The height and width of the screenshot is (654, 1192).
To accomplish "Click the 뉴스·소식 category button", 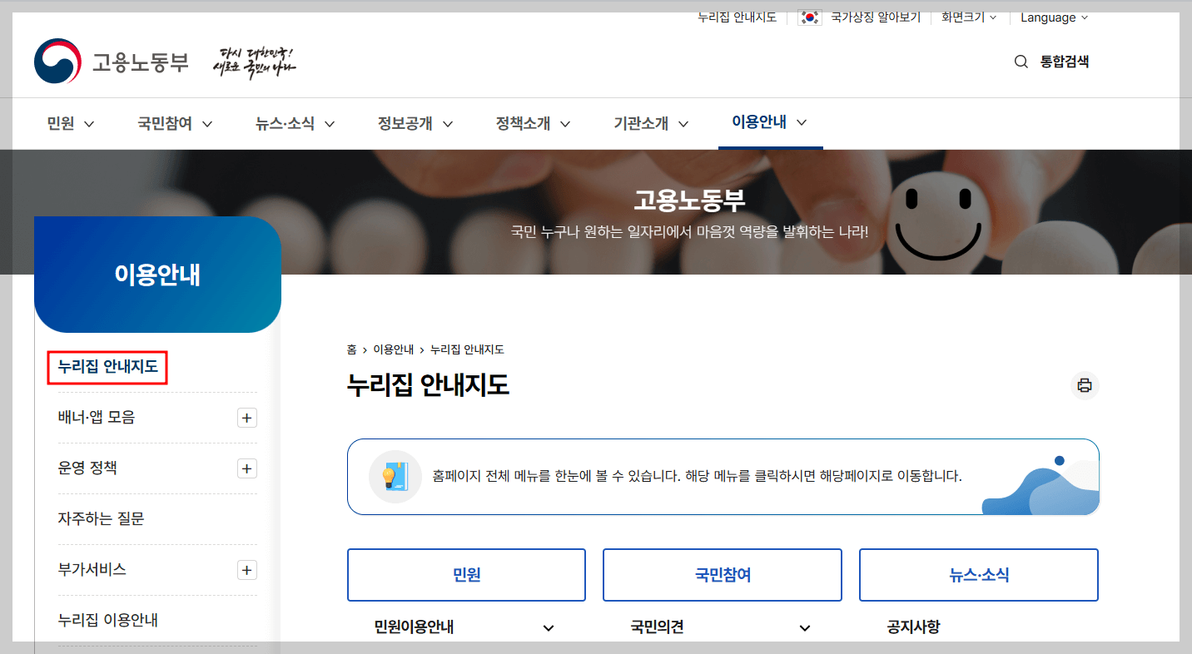I will [978, 574].
